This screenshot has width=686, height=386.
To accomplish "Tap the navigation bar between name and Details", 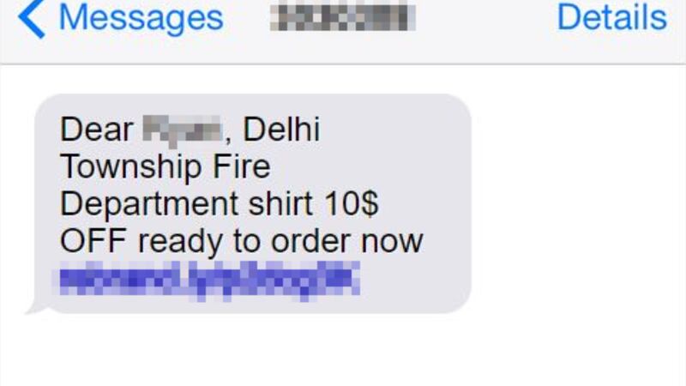I will point(485,18).
